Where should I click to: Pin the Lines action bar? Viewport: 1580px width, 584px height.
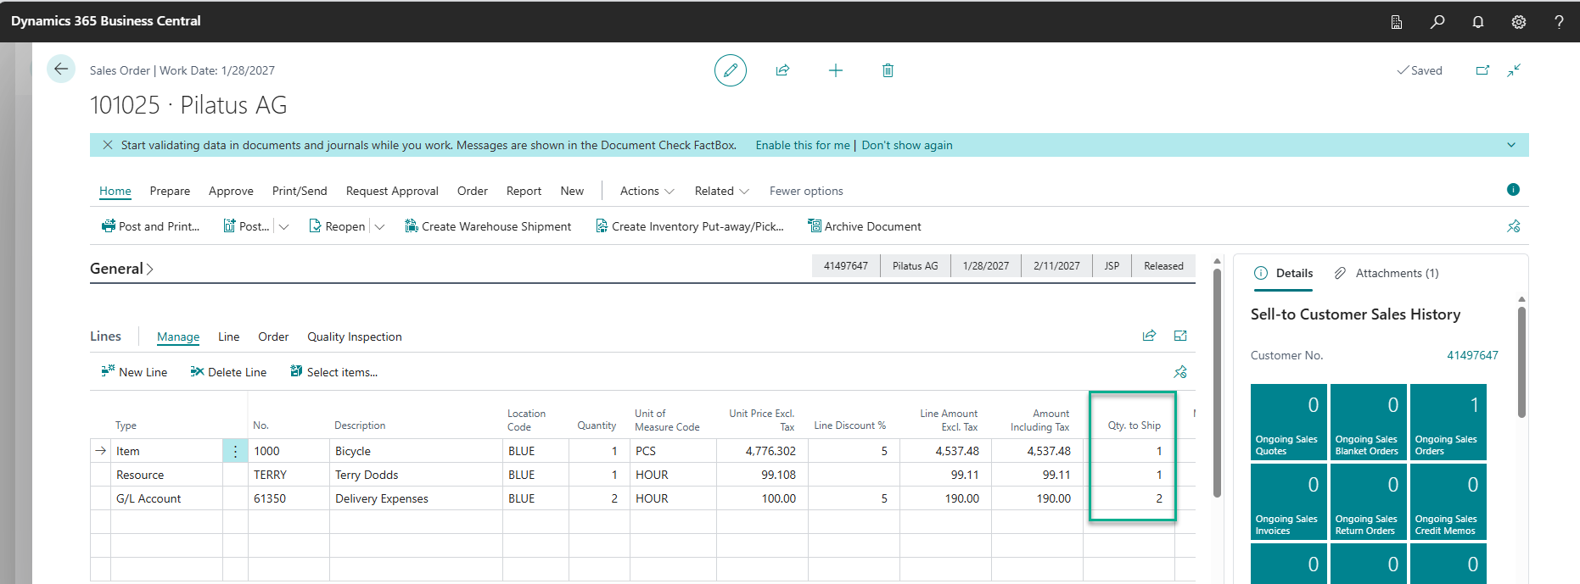point(1180,372)
